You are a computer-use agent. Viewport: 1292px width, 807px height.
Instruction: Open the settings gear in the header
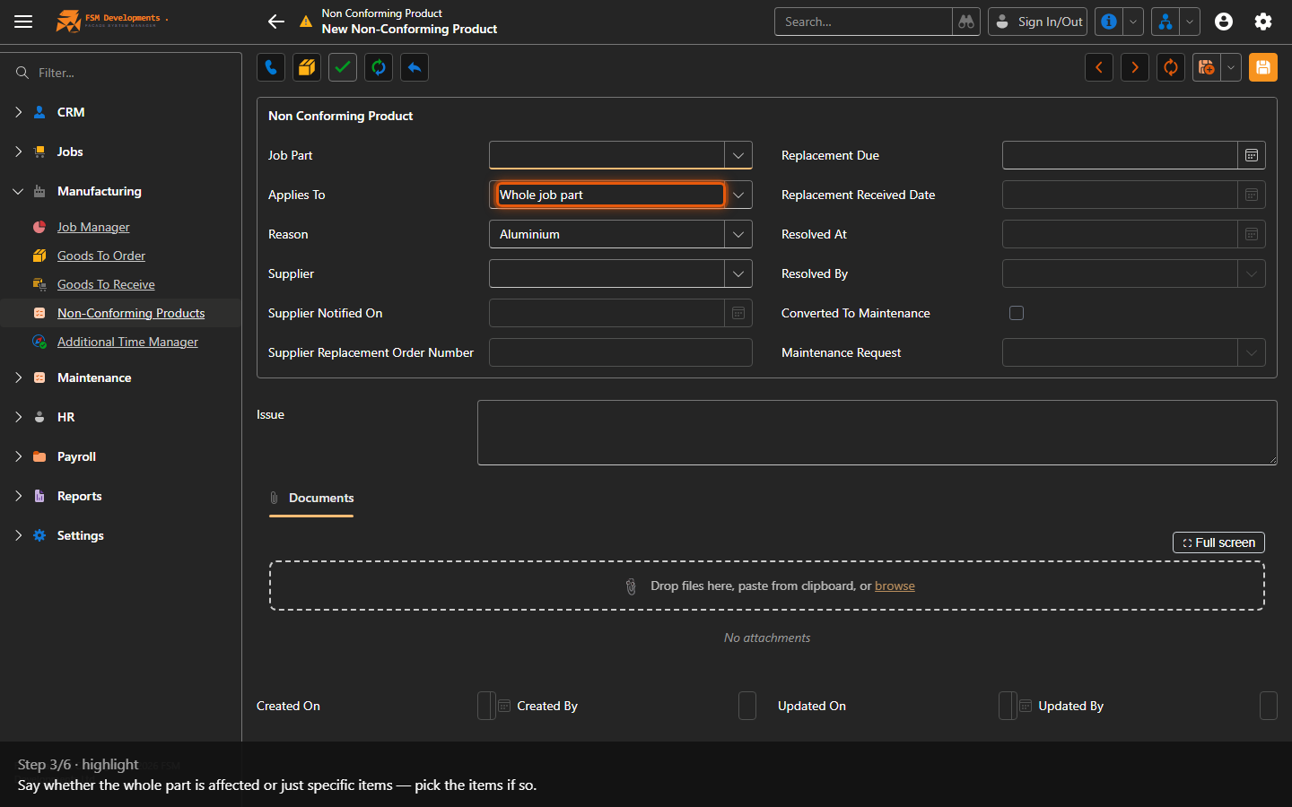point(1263,22)
